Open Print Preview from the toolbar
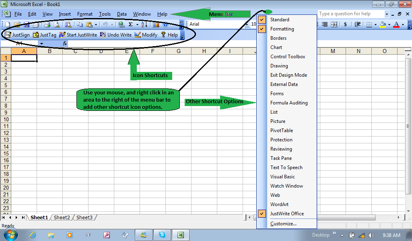The height and width of the screenshot is (241, 412). (x=56, y=25)
